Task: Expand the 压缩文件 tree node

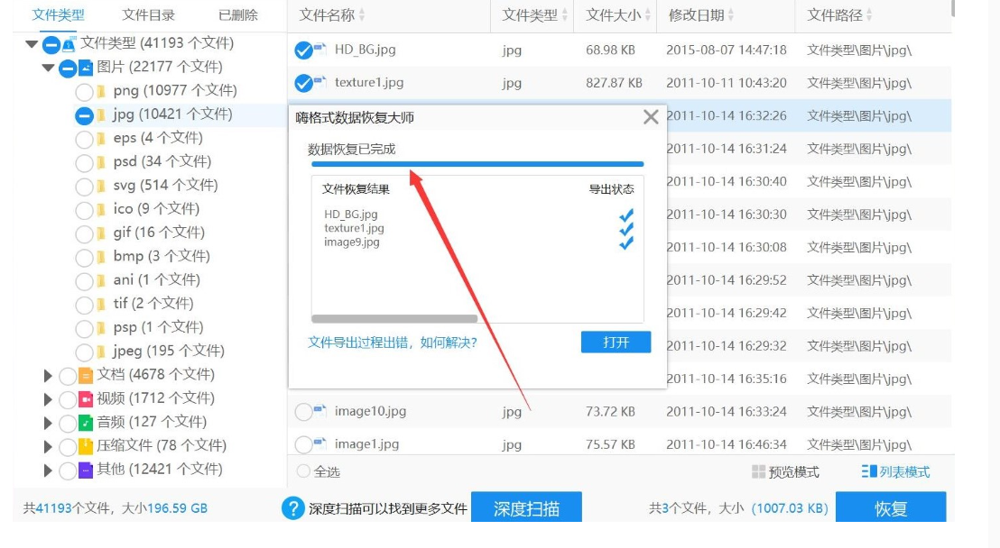Action: pos(47,447)
